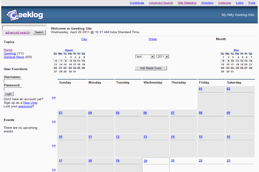Click the Geeklog logo
Viewport: 259px width, 172px height.
click(x=24, y=15)
